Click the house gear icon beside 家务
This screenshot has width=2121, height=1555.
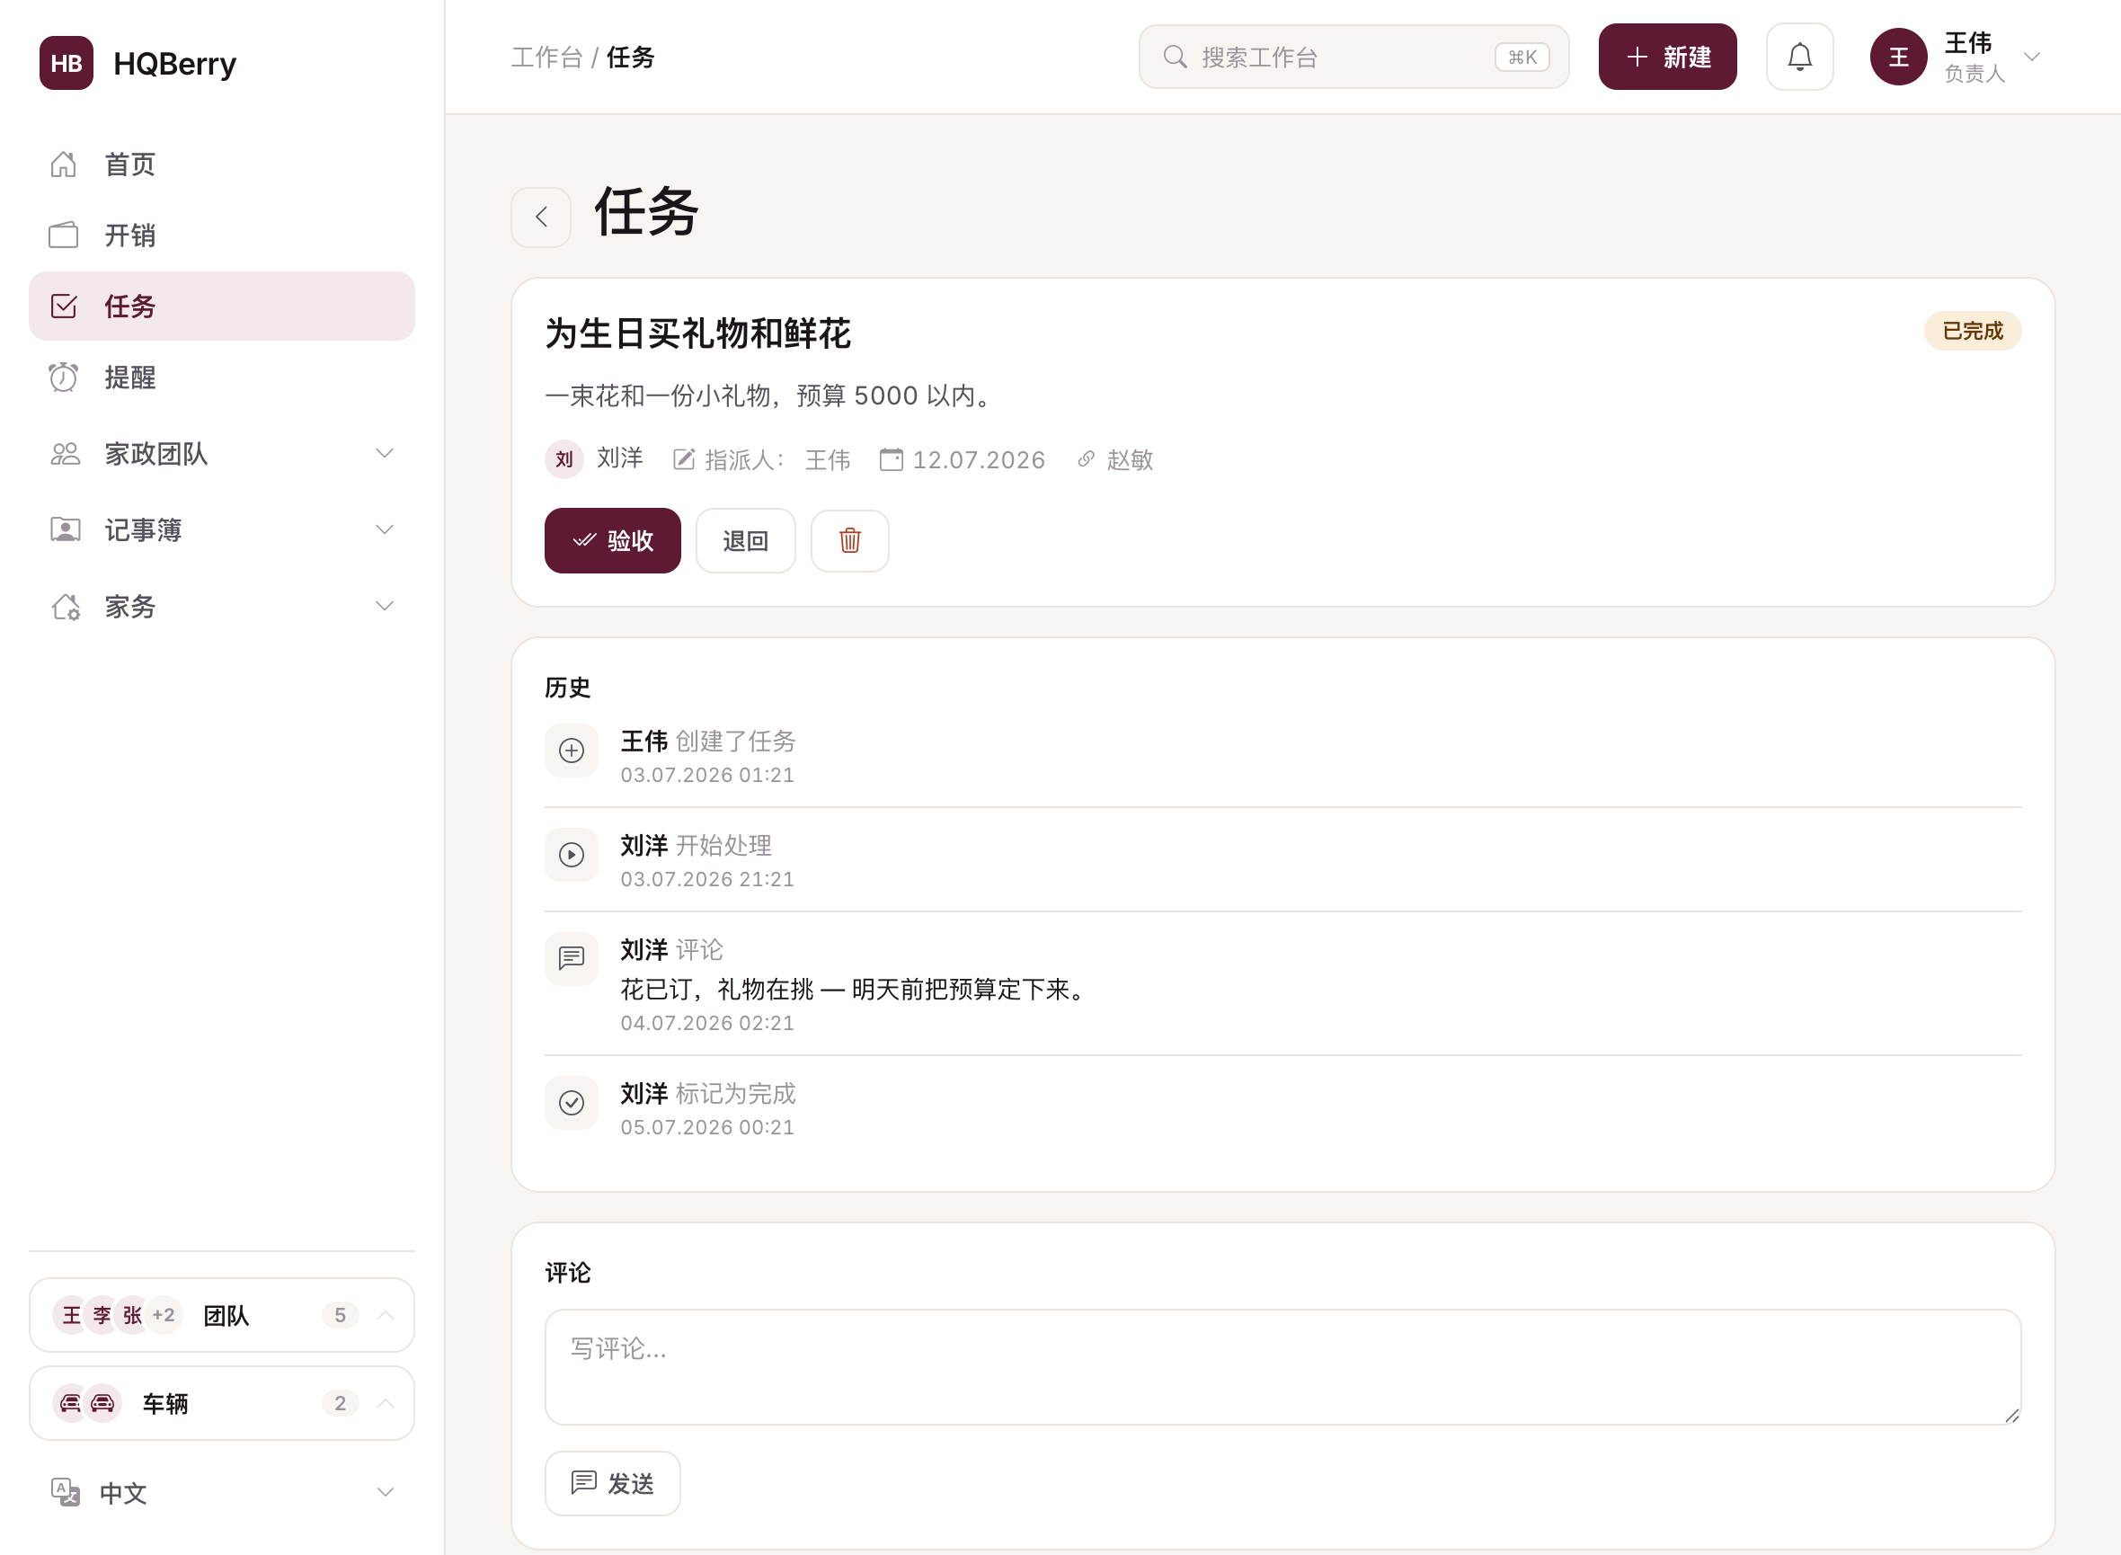tap(65, 606)
